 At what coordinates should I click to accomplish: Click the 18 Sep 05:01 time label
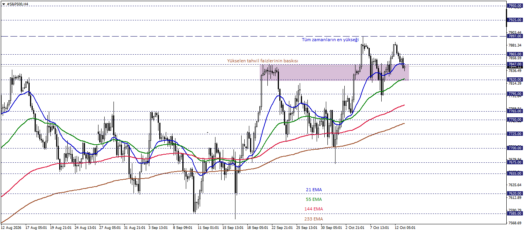[x=257, y=228]
